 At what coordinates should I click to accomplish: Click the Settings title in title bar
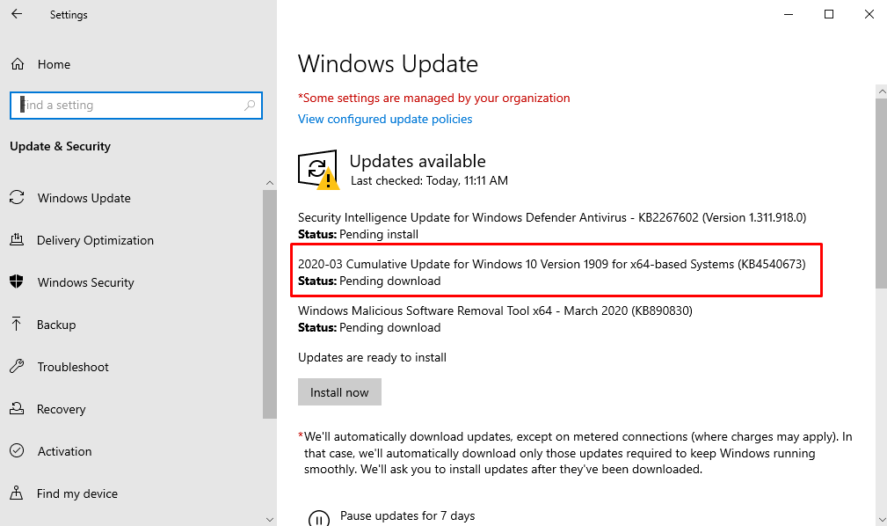[x=69, y=14]
